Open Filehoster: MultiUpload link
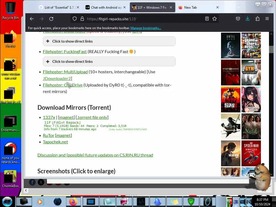Screen dimensions: 276x207 [65, 72]
